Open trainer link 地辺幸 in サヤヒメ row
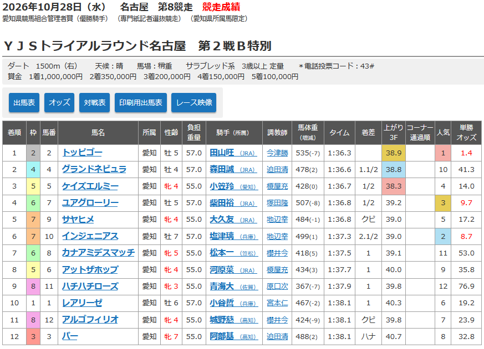484x349 pixels. coord(277,220)
